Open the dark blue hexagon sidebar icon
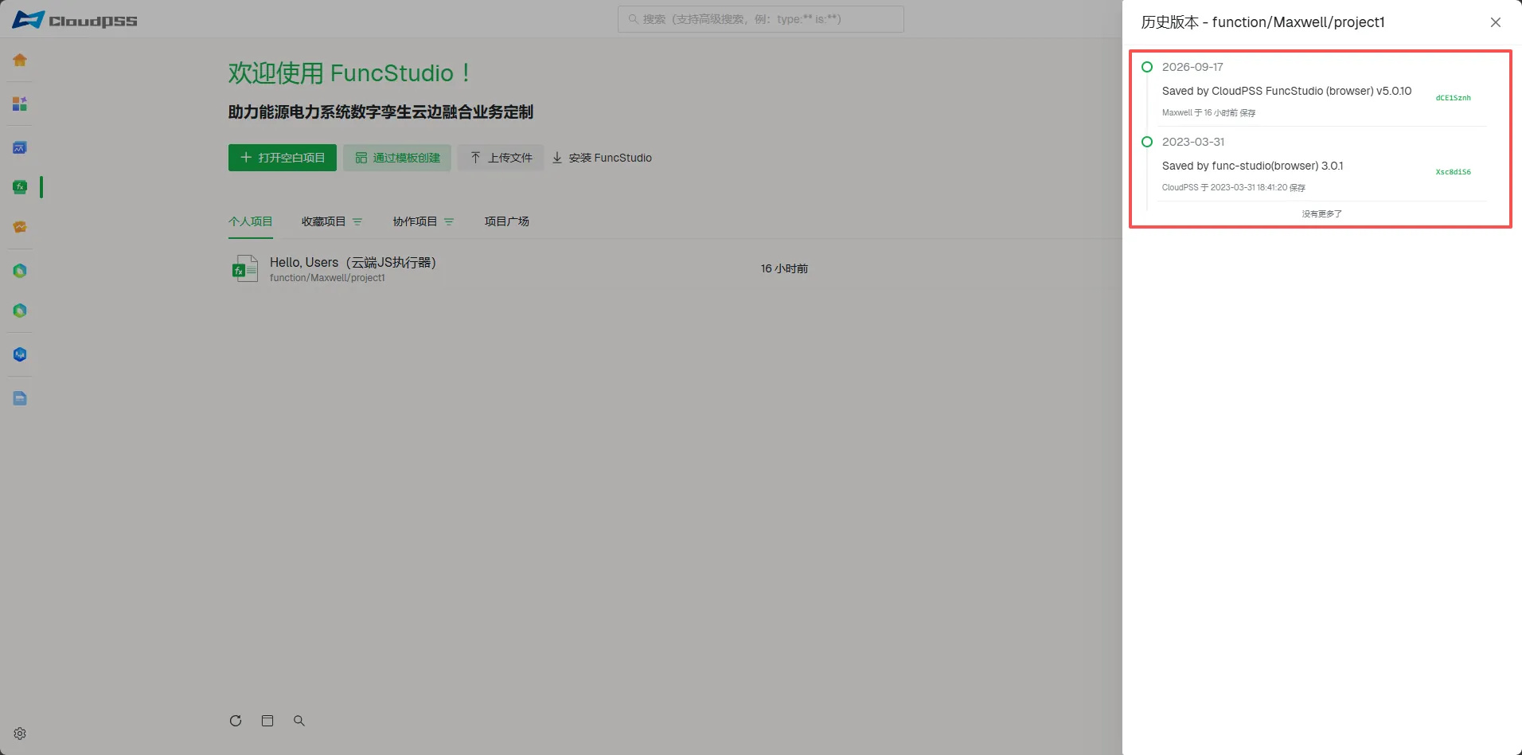The height and width of the screenshot is (755, 1522). tap(20, 354)
